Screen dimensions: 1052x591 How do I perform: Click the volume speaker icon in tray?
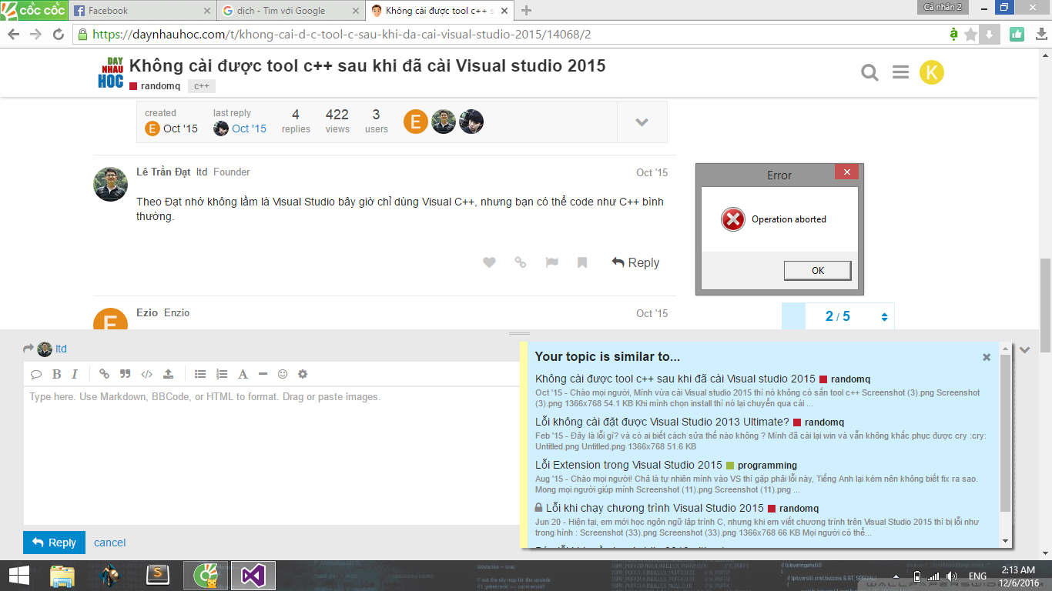(x=952, y=576)
